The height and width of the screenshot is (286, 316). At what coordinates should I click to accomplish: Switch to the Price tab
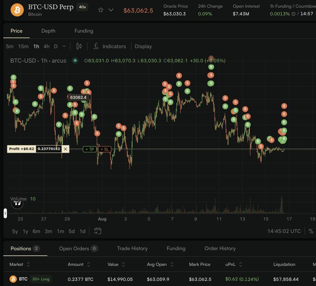(17, 31)
